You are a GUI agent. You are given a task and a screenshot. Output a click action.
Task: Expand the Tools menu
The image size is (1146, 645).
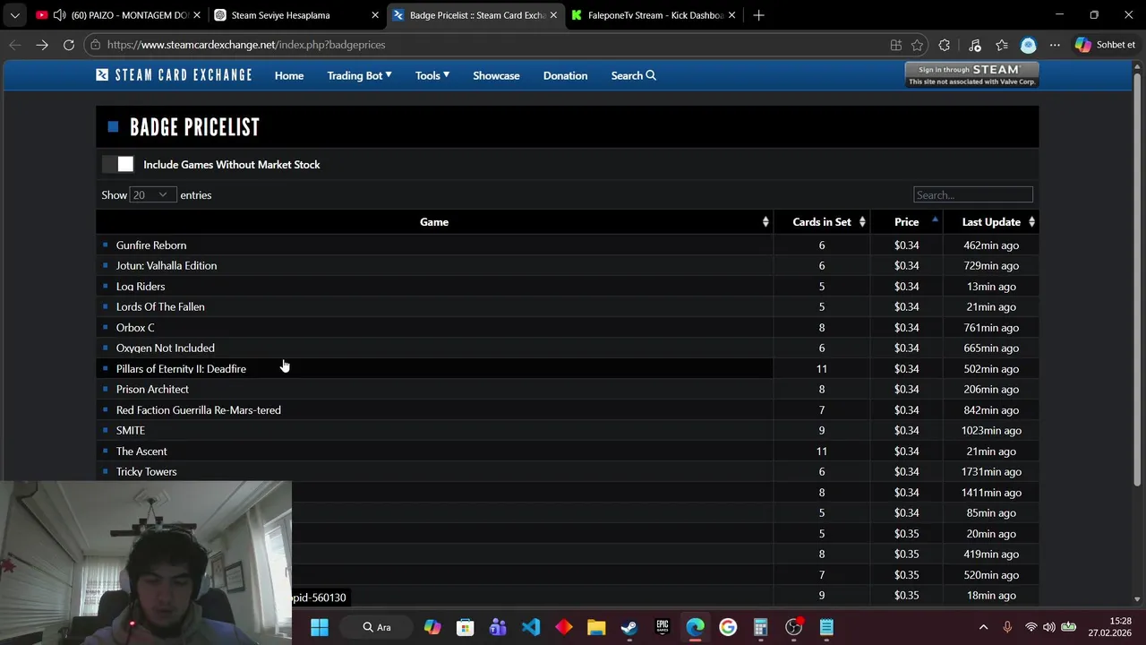(432, 75)
